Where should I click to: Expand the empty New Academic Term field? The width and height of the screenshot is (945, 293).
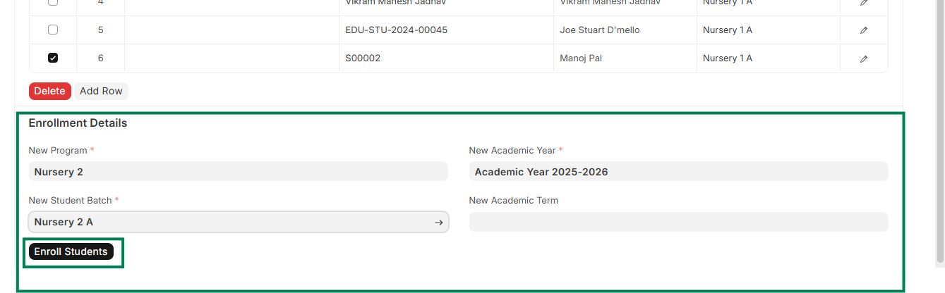click(678, 222)
